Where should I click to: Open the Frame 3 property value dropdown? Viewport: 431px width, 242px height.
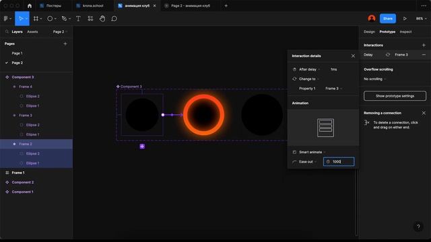[x=334, y=89]
